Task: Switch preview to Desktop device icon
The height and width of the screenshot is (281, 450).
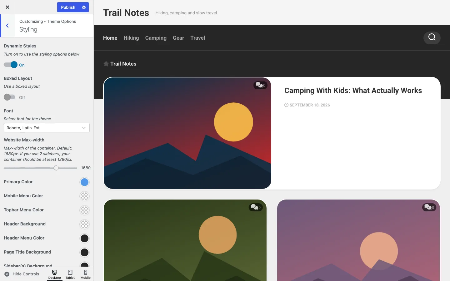Action: (55, 274)
